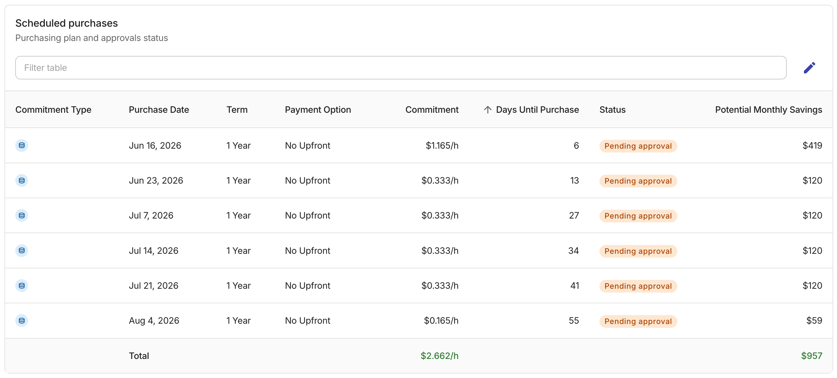Sort by Potential Monthly Savings header

(768, 110)
